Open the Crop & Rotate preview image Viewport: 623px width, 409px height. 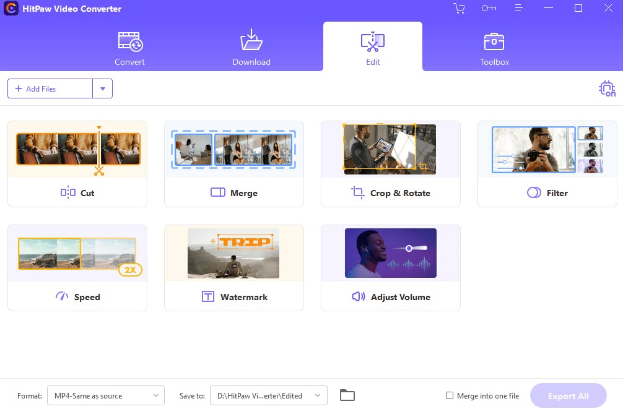tap(390, 149)
